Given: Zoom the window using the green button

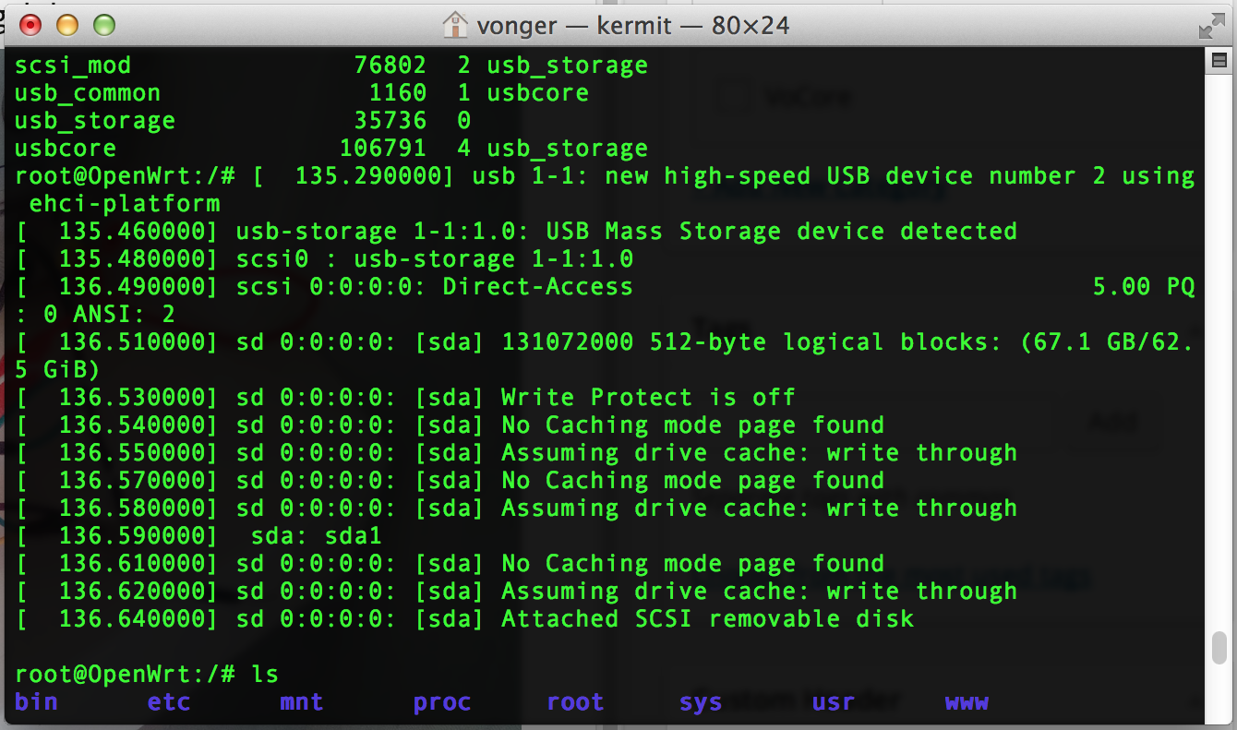Looking at the screenshot, I should (x=104, y=25).
